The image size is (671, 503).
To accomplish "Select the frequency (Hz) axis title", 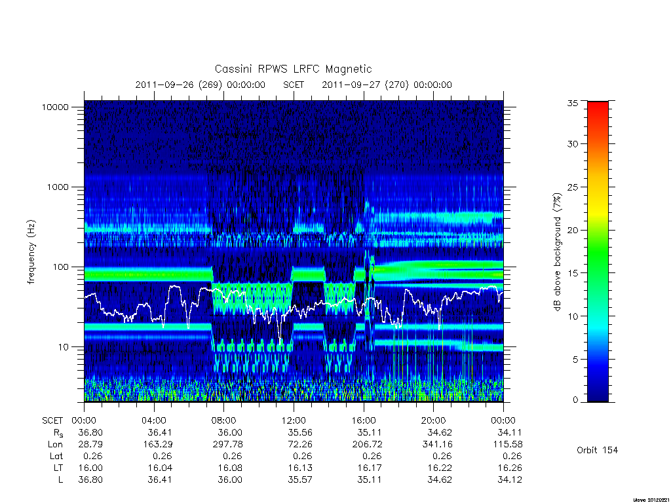I will coord(31,252).
